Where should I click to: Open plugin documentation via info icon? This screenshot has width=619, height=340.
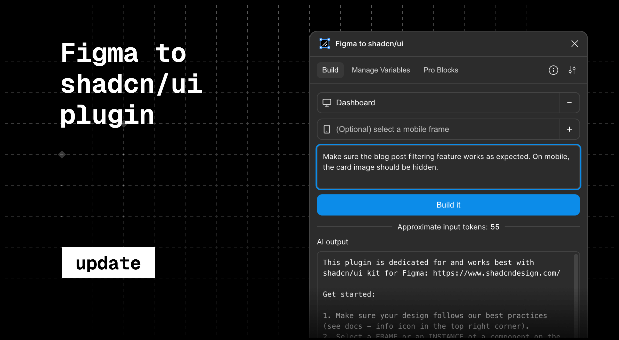pyautogui.click(x=553, y=70)
